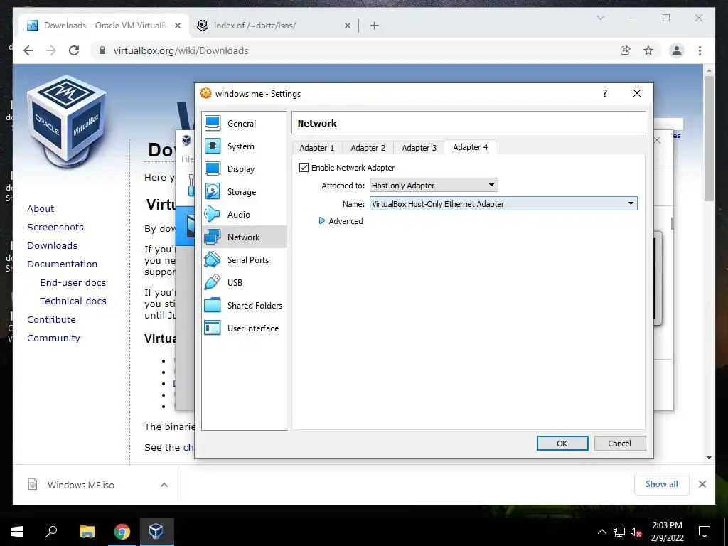This screenshot has height=546, width=728.
Task: Open the Windows Start menu
Action: point(17,532)
